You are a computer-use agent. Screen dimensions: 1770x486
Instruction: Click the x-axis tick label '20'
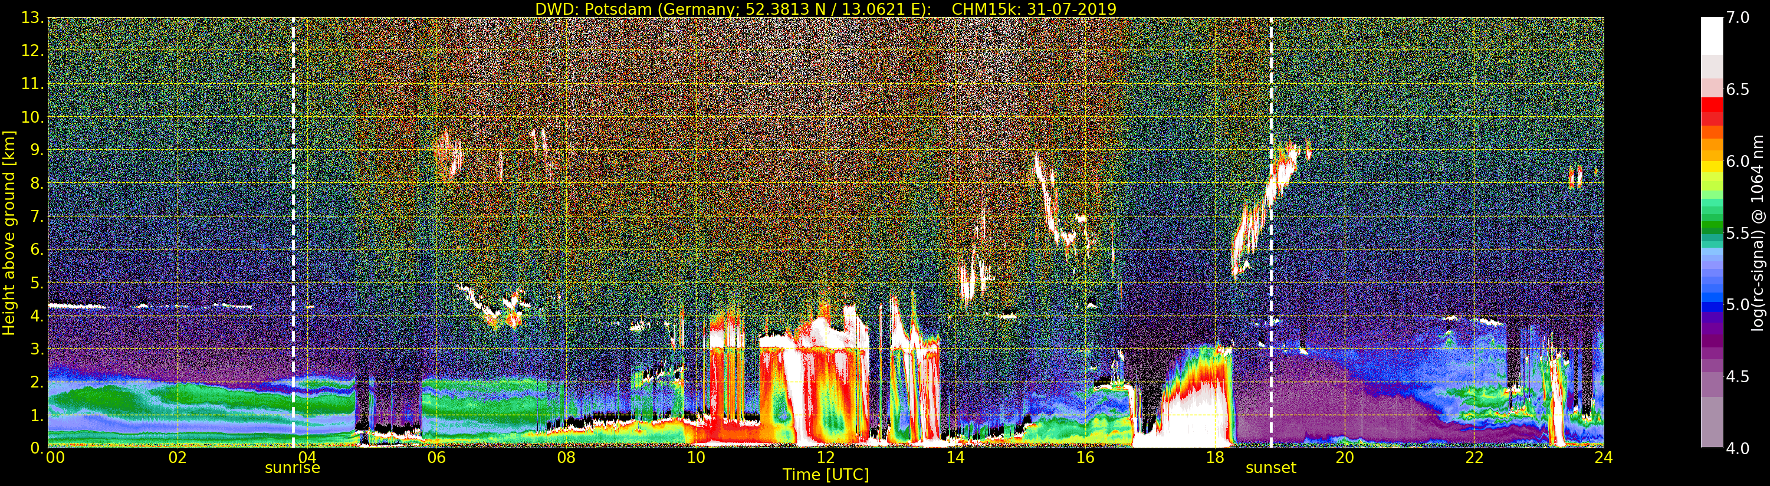click(x=1344, y=458)
